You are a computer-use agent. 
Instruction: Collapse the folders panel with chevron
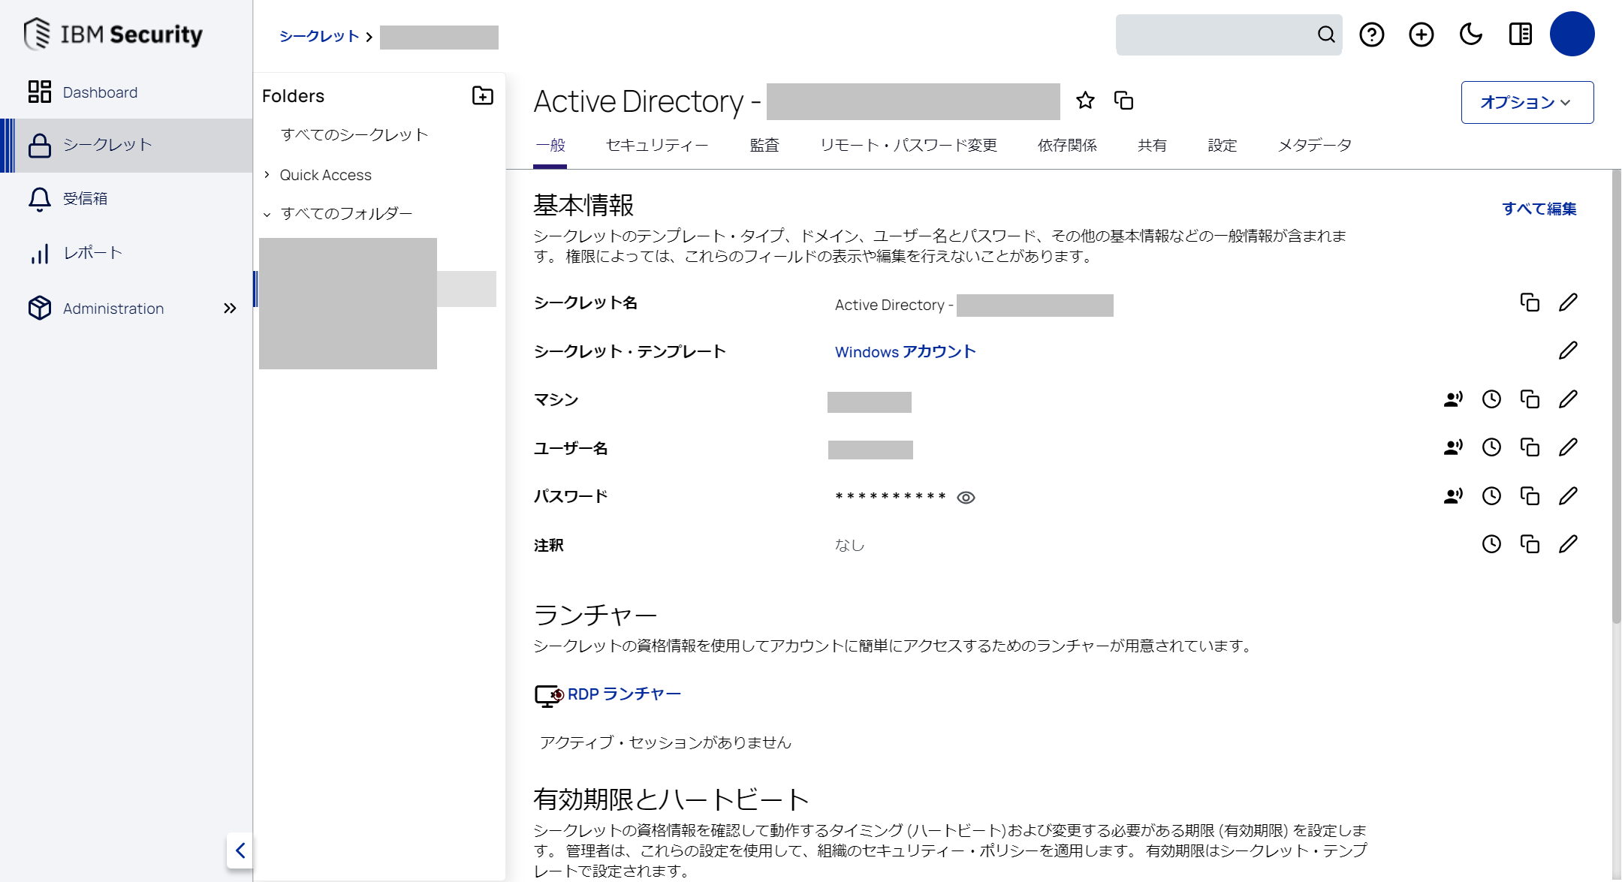pyautogui.click(x=240, y=850)
